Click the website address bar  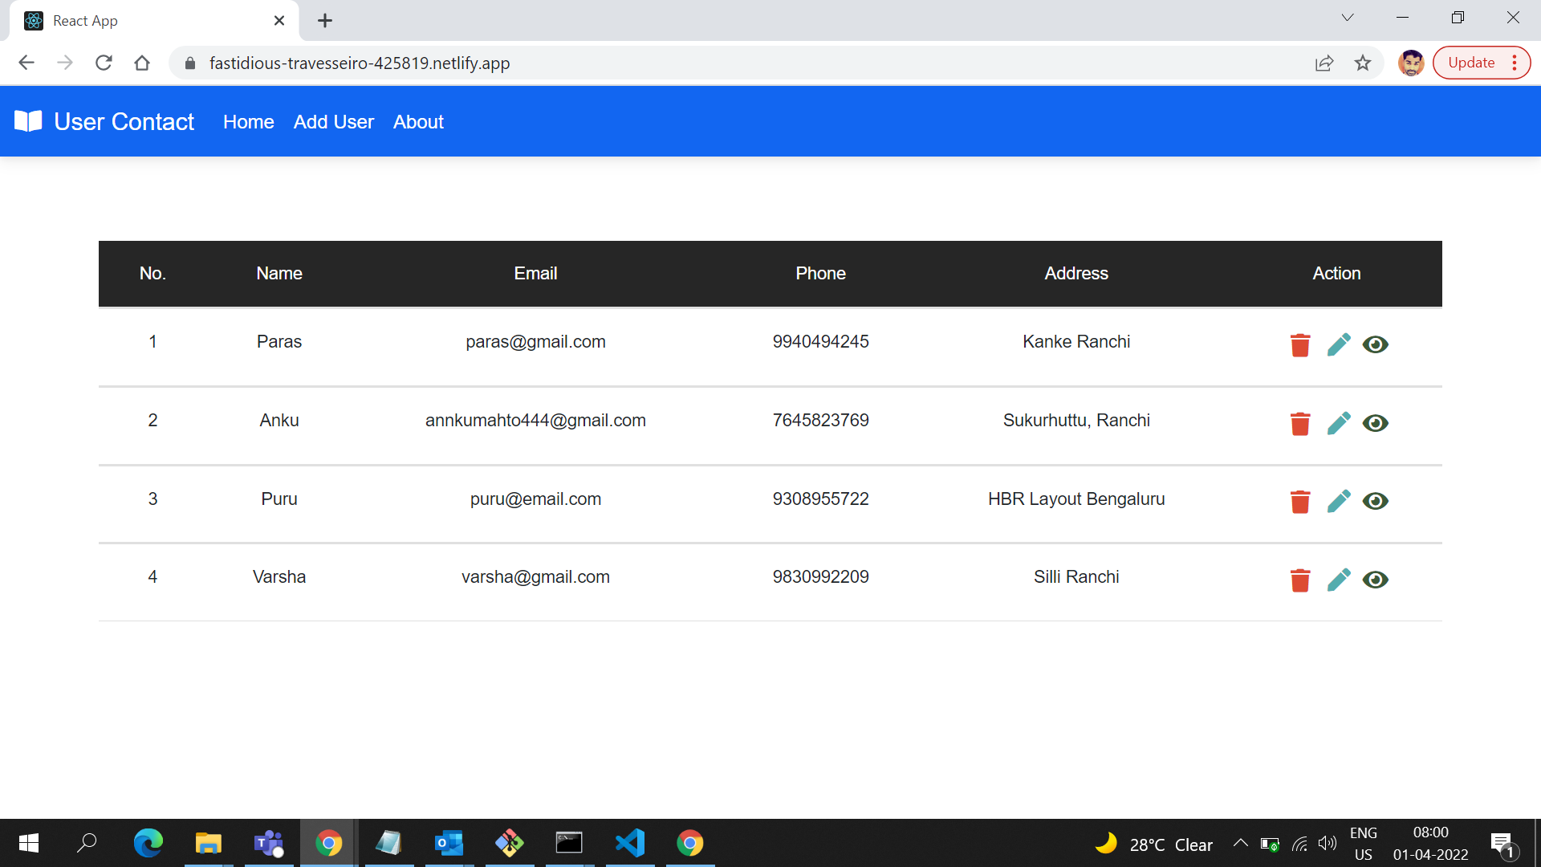[358, 63]
